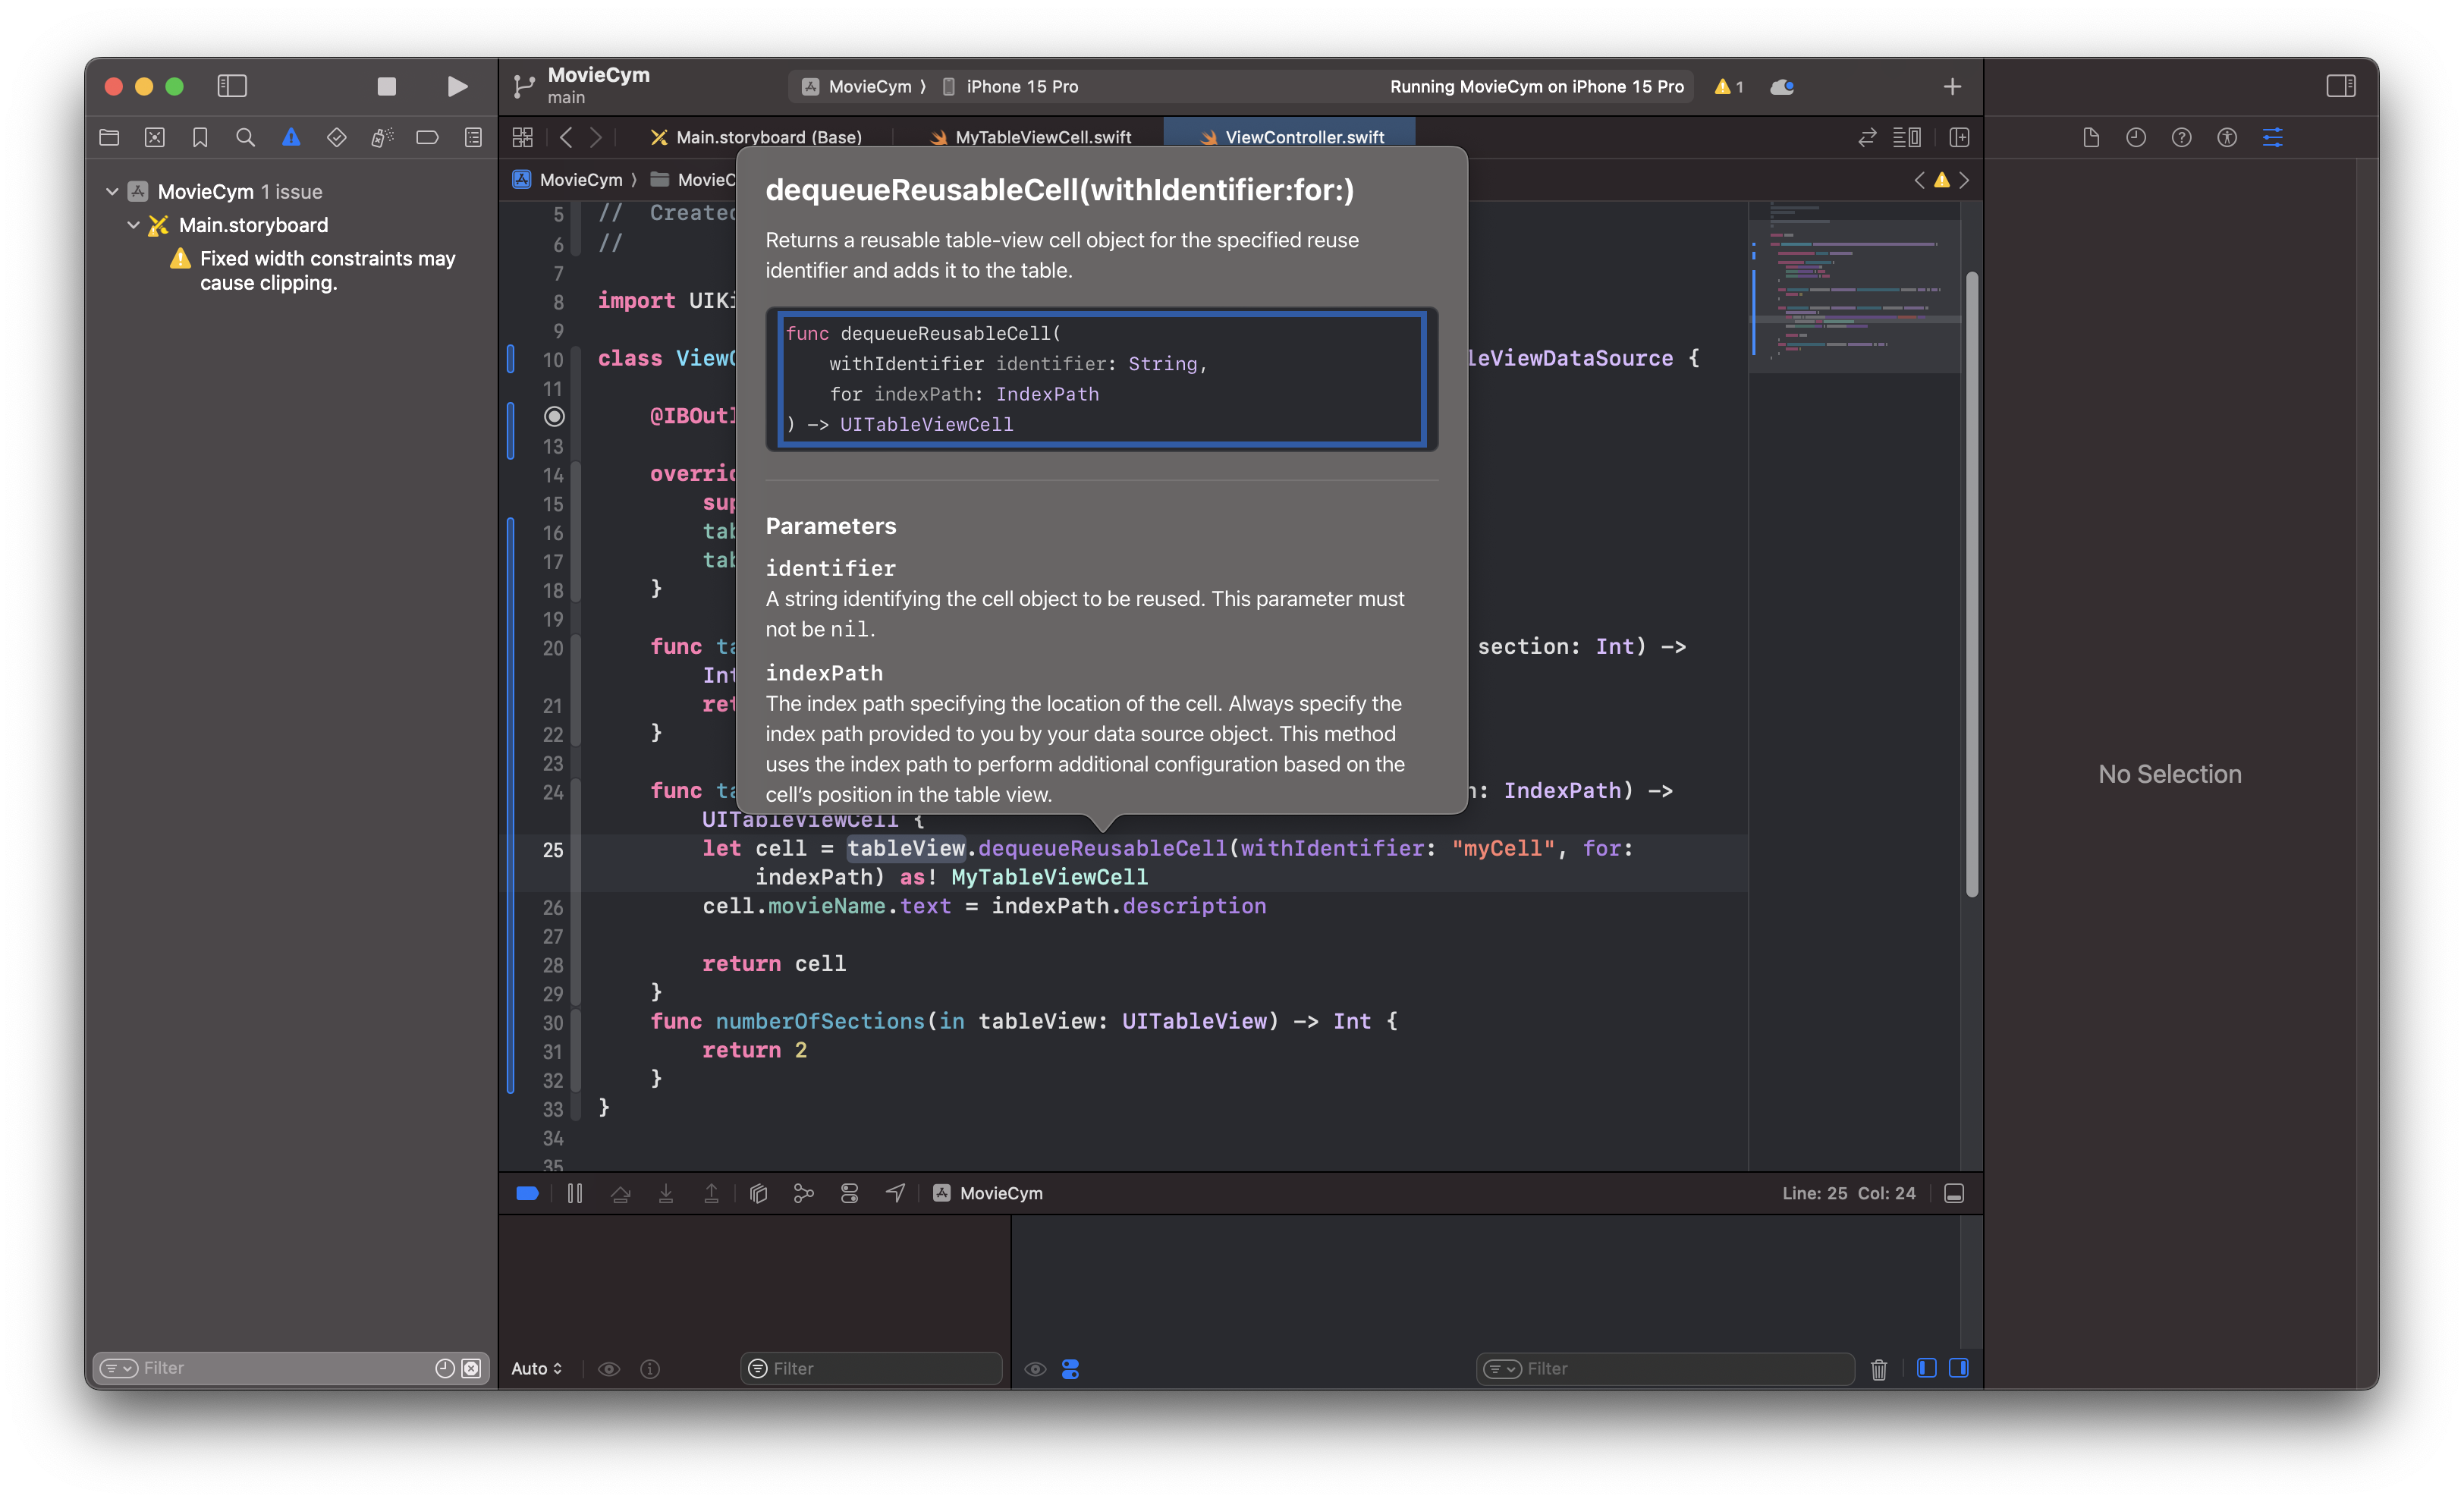The width and height of the screenshot is (2464, 1502).
Task: Toggle the inspector panel on right
Action: coord(2340,87)
